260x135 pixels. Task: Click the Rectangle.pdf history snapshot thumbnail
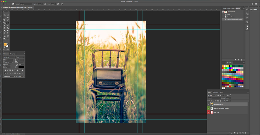[x=226, y=12]
